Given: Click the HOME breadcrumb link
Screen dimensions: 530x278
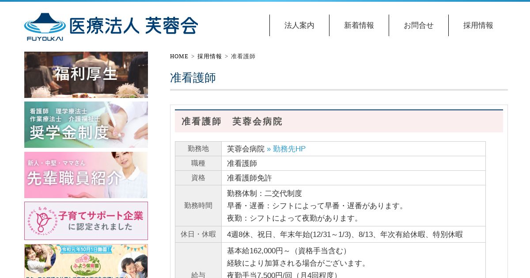Looking at the screenshot, I should coord(179,56).
